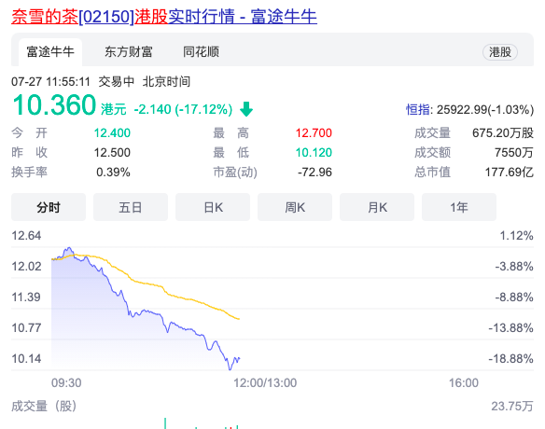
Task: Show the 周K chart
Action: click(x=295, y=207)
